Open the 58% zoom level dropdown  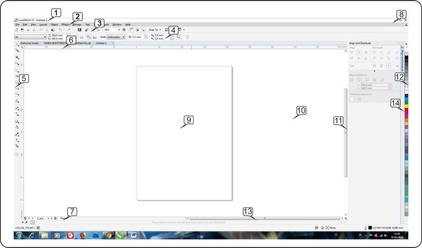pos(119,30)
